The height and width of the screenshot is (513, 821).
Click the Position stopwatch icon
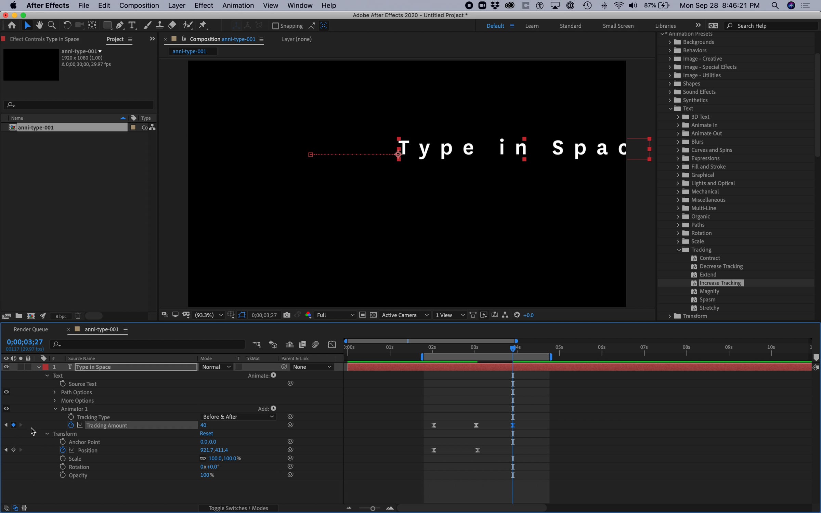pyautogui.click(x=63, y=450)
